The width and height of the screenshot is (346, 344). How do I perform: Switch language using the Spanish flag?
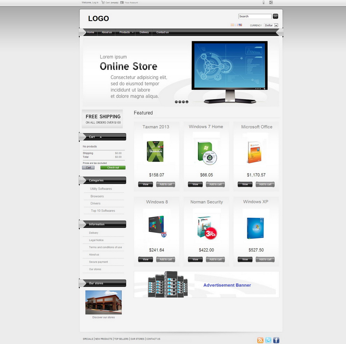pyautogui.click(x=232, y=25)
